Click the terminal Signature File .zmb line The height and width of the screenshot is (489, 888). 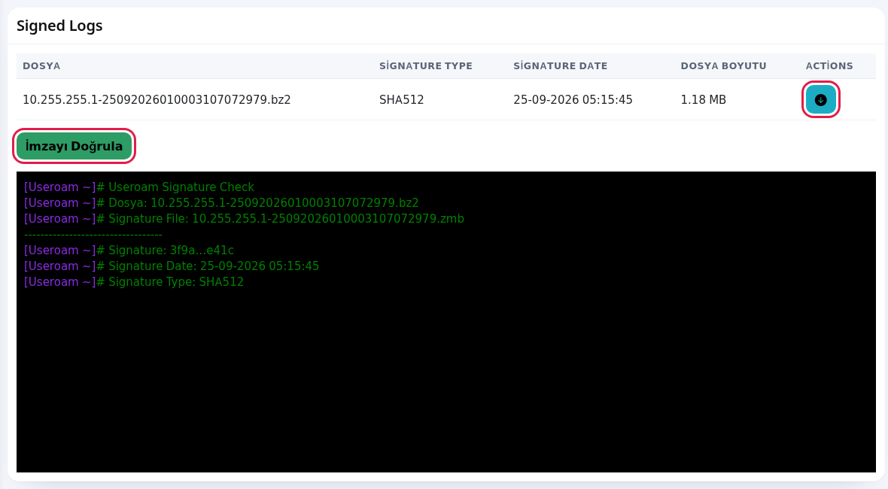244,218
